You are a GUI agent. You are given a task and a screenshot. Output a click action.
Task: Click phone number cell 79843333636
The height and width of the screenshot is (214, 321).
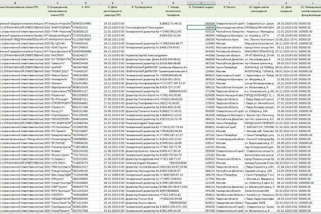pos(173,163)
